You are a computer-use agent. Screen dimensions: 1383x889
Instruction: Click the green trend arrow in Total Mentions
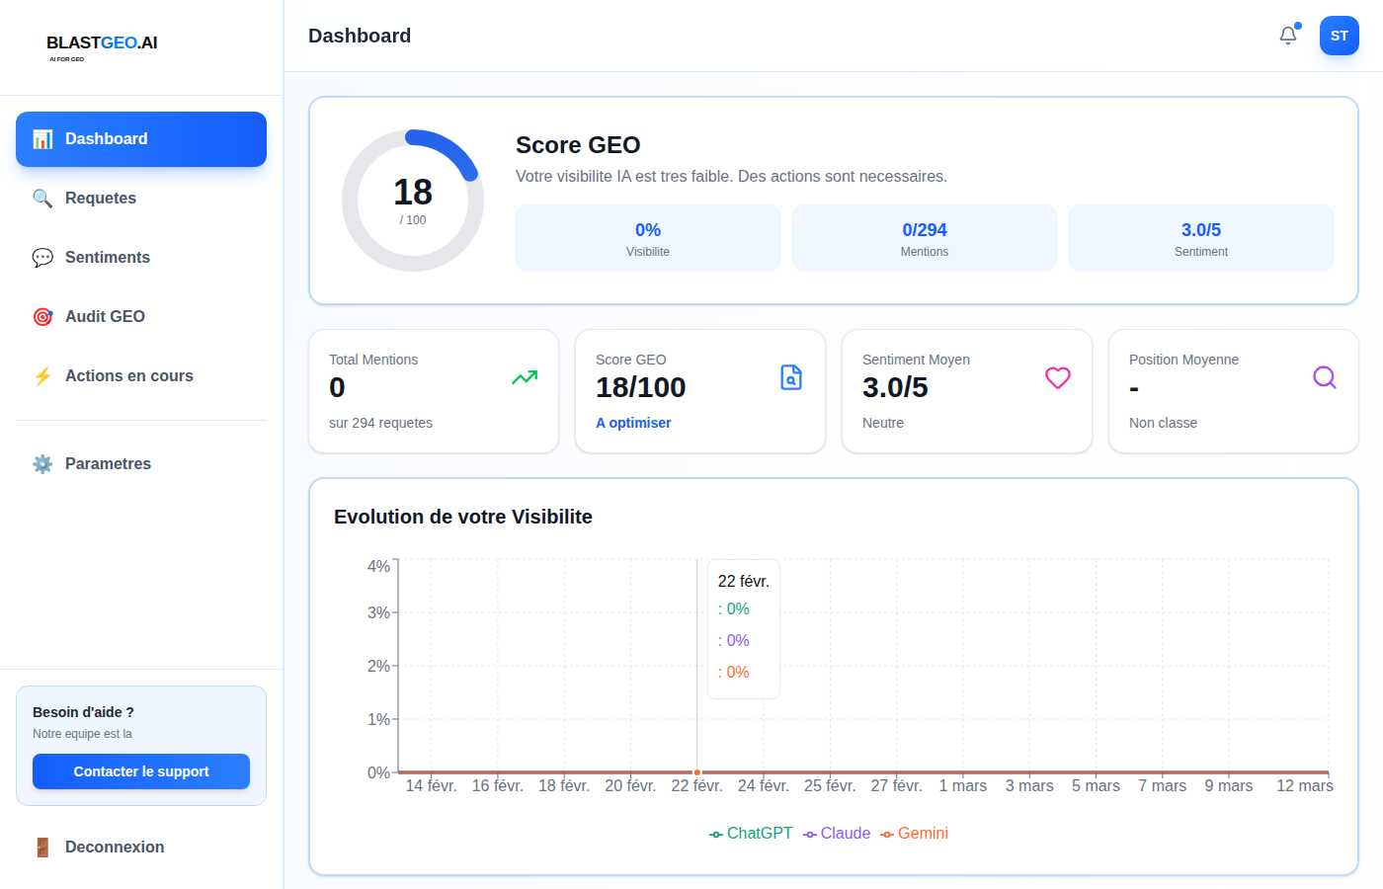coord(525,377)
